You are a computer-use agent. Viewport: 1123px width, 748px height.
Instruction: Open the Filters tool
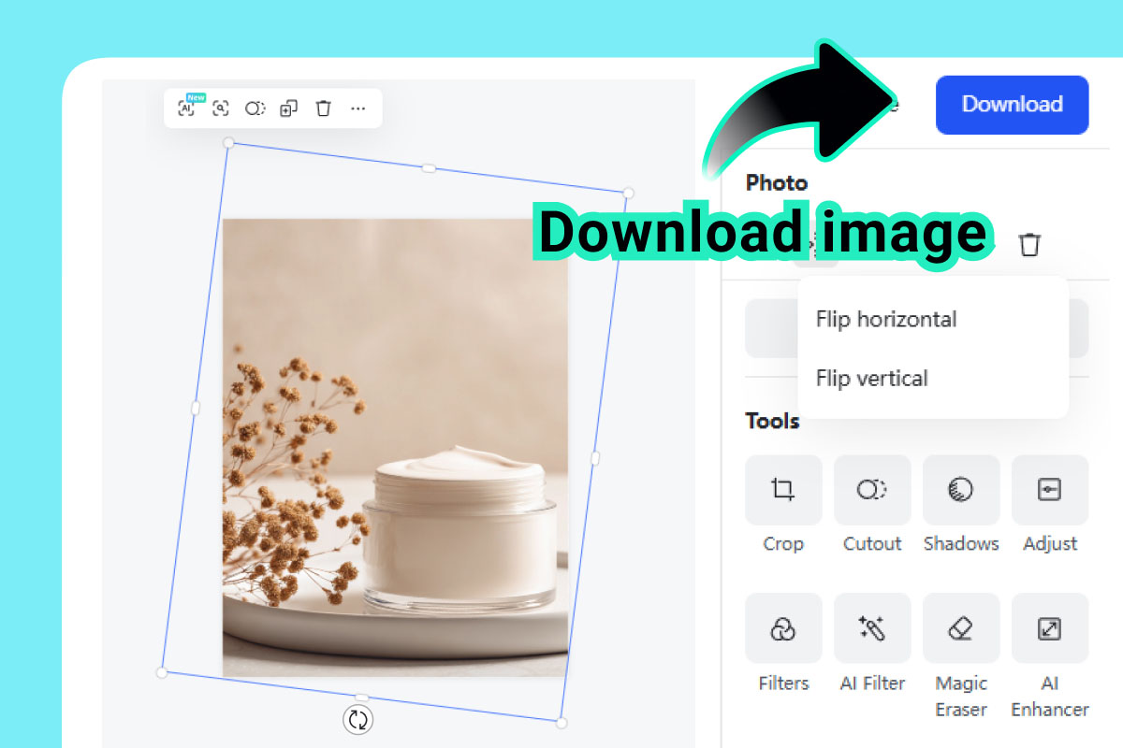[783, 628]
